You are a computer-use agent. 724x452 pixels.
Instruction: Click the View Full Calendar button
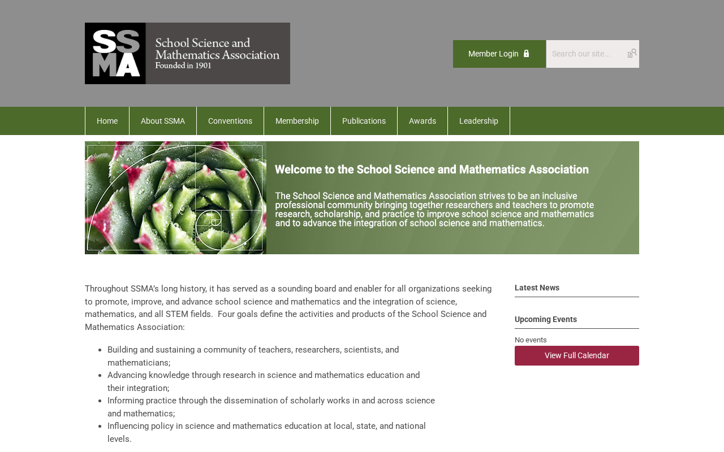tap(577, 355)
